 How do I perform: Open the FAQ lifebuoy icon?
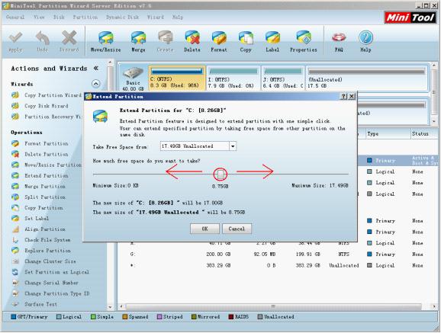(339, 42)
